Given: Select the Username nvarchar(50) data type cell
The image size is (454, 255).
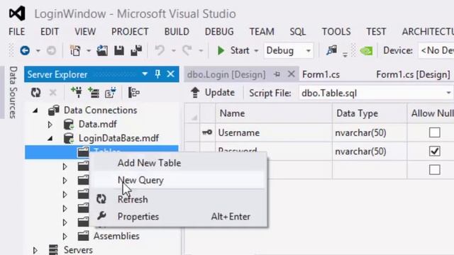Looking at the screenshot, I should click(370, 132).
